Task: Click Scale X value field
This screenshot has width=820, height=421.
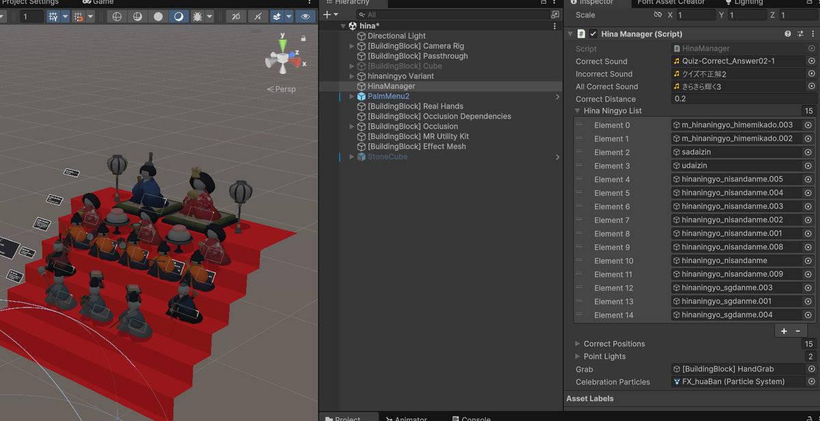Action: coord(696,15)
